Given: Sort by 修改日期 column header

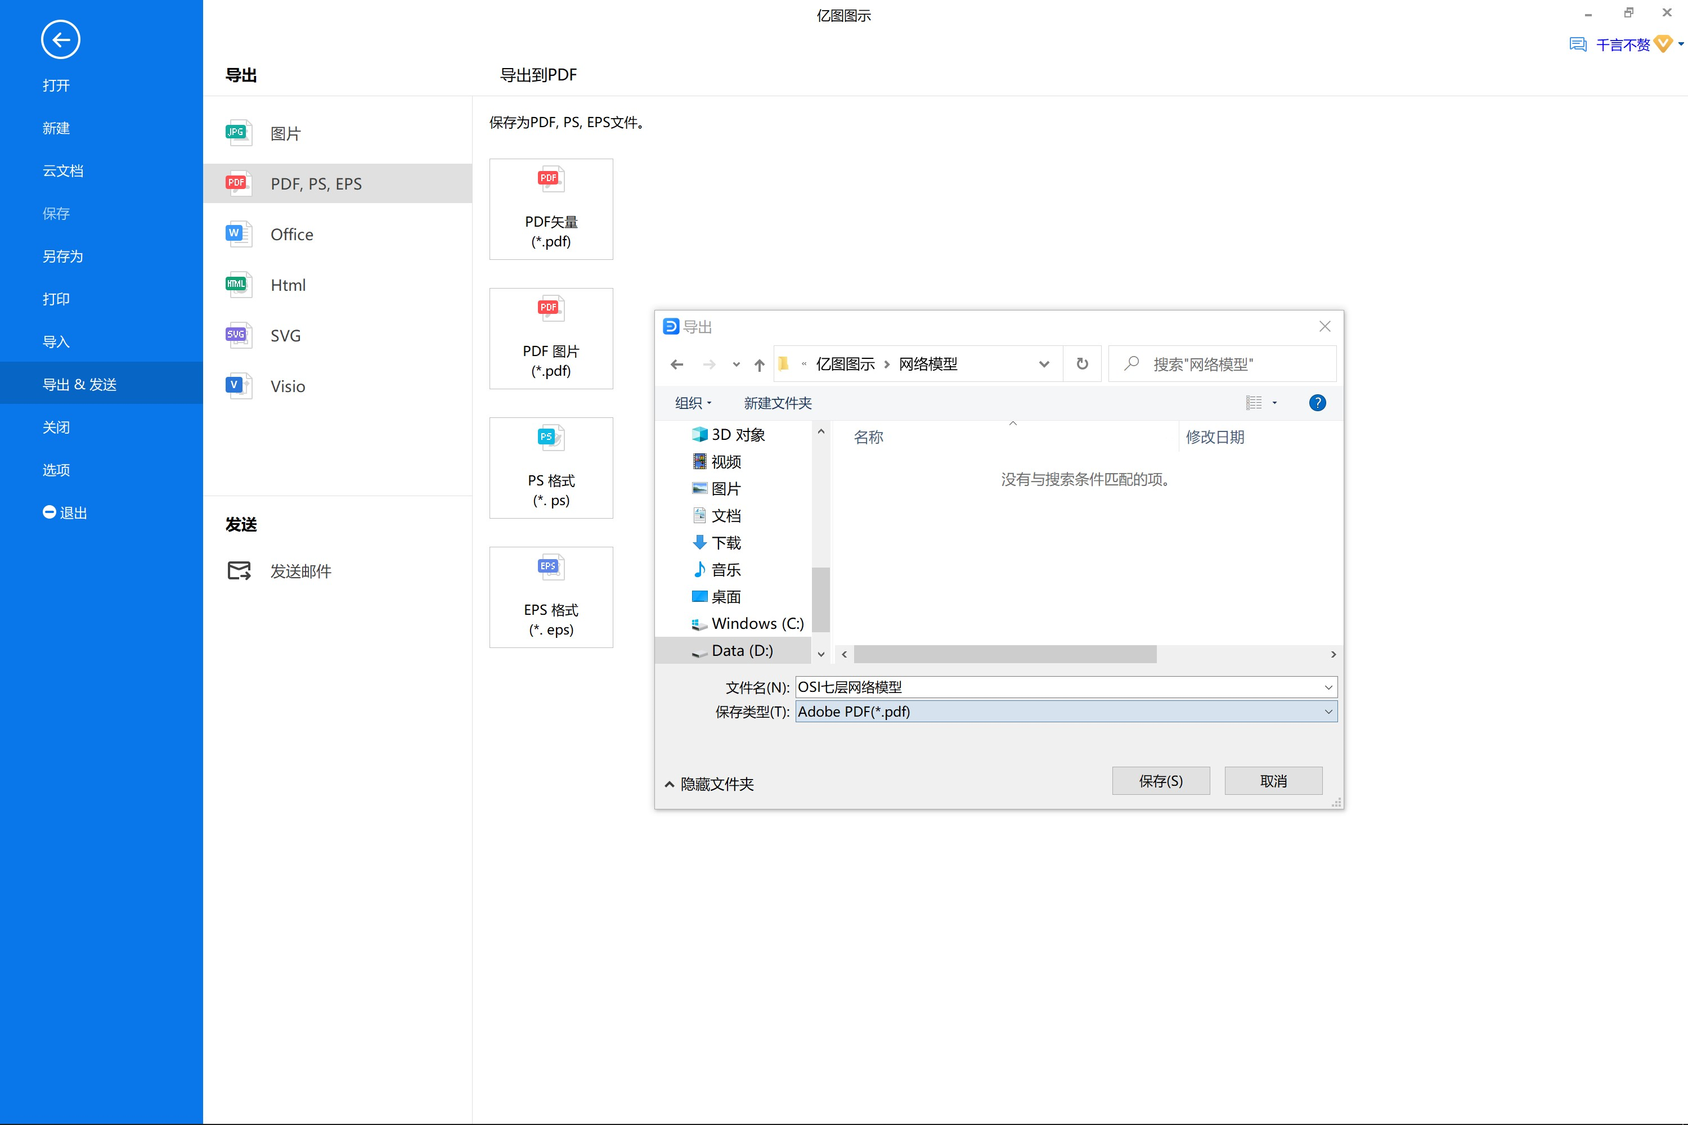Looking at the screenshot, I should [x=1215, y=437].
